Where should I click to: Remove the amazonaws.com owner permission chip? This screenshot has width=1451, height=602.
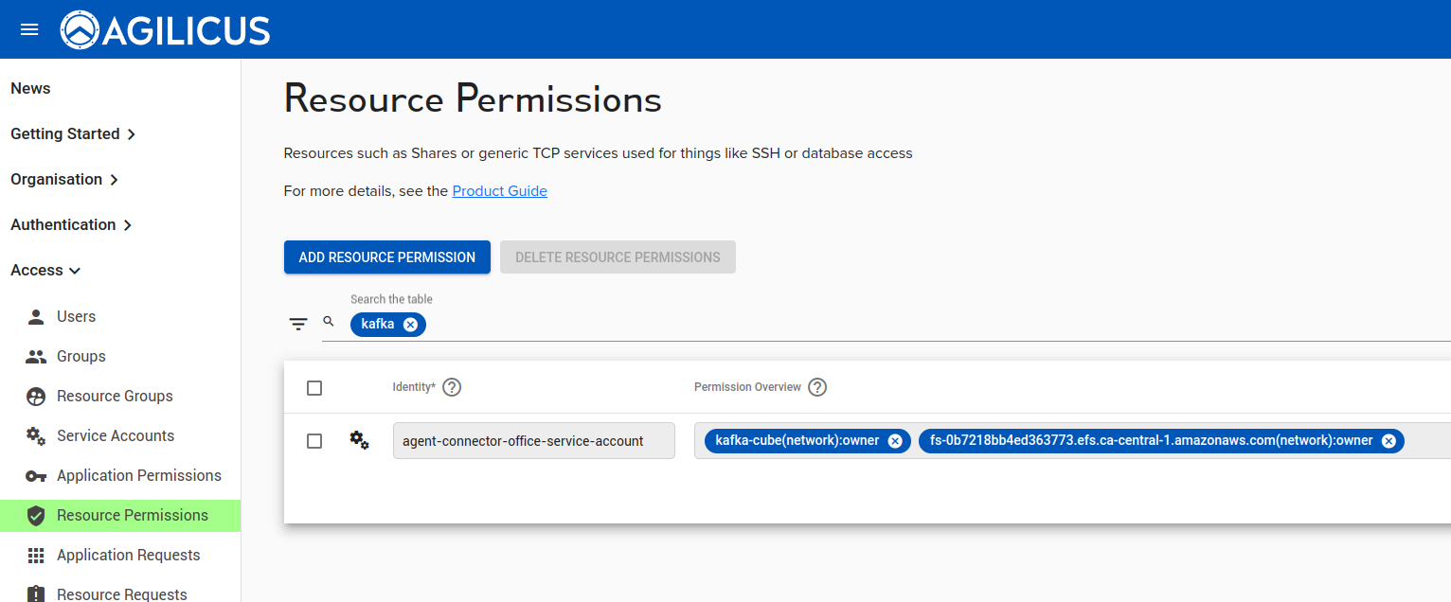click(1388, 441)
